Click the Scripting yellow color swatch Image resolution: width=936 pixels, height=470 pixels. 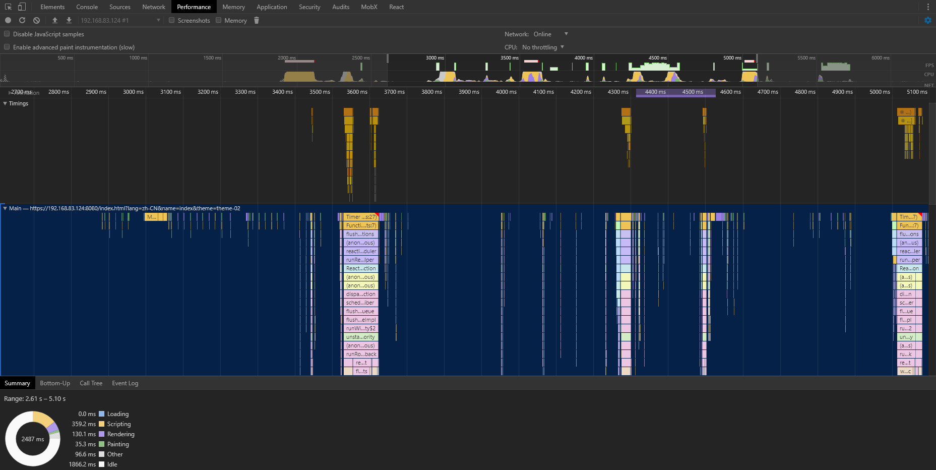101,424
